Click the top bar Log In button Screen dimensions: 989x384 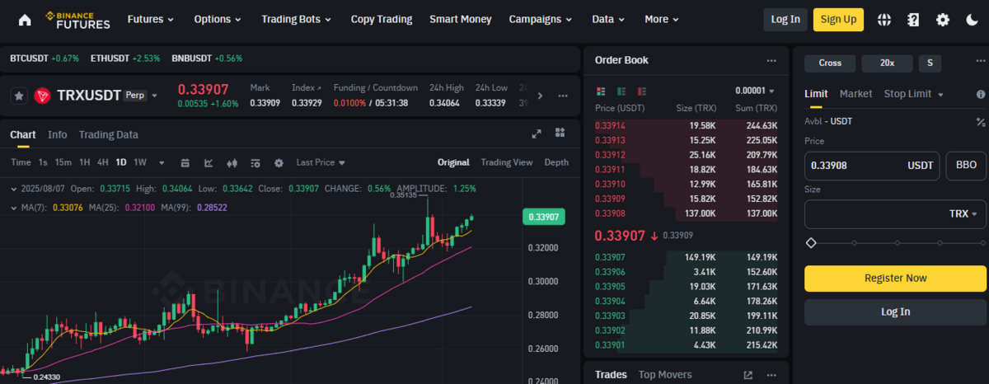coord(785,19)
